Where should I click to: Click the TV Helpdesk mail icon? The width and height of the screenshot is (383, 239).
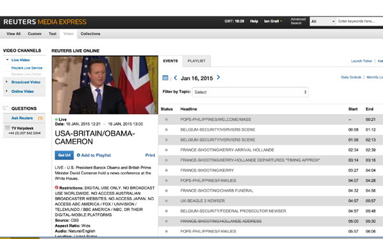click(x=8, y=127)
